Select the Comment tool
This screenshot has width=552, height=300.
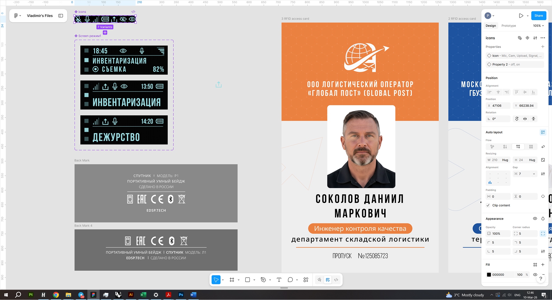tap(290, 280)
